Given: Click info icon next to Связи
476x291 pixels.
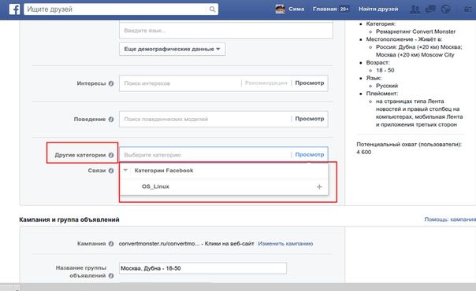Looking at the screenshot, I should tap(111, 171).
